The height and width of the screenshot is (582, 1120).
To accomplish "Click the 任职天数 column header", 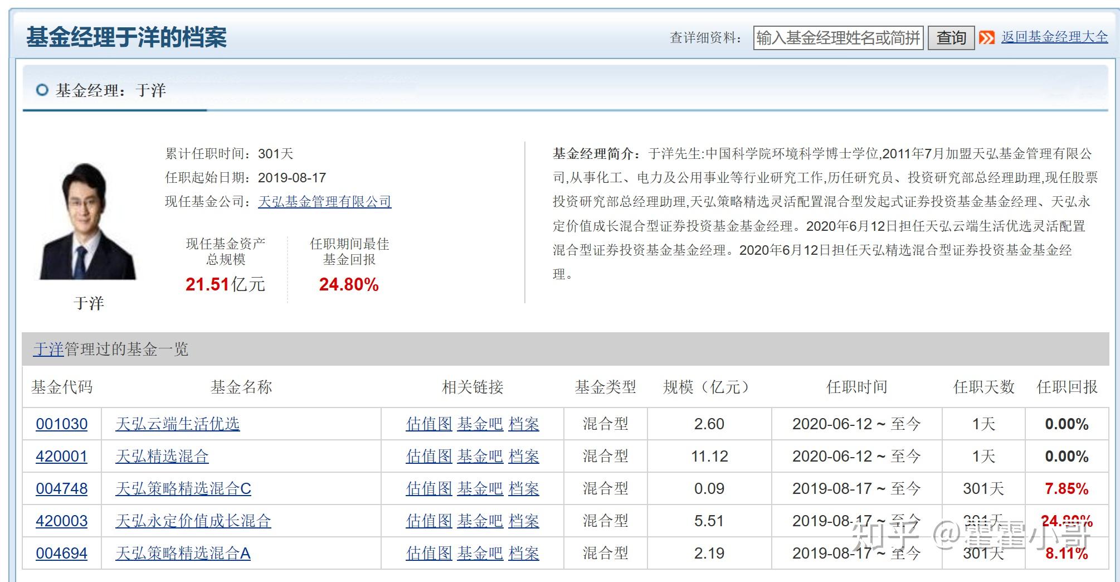I will click(x=984, y=387).
